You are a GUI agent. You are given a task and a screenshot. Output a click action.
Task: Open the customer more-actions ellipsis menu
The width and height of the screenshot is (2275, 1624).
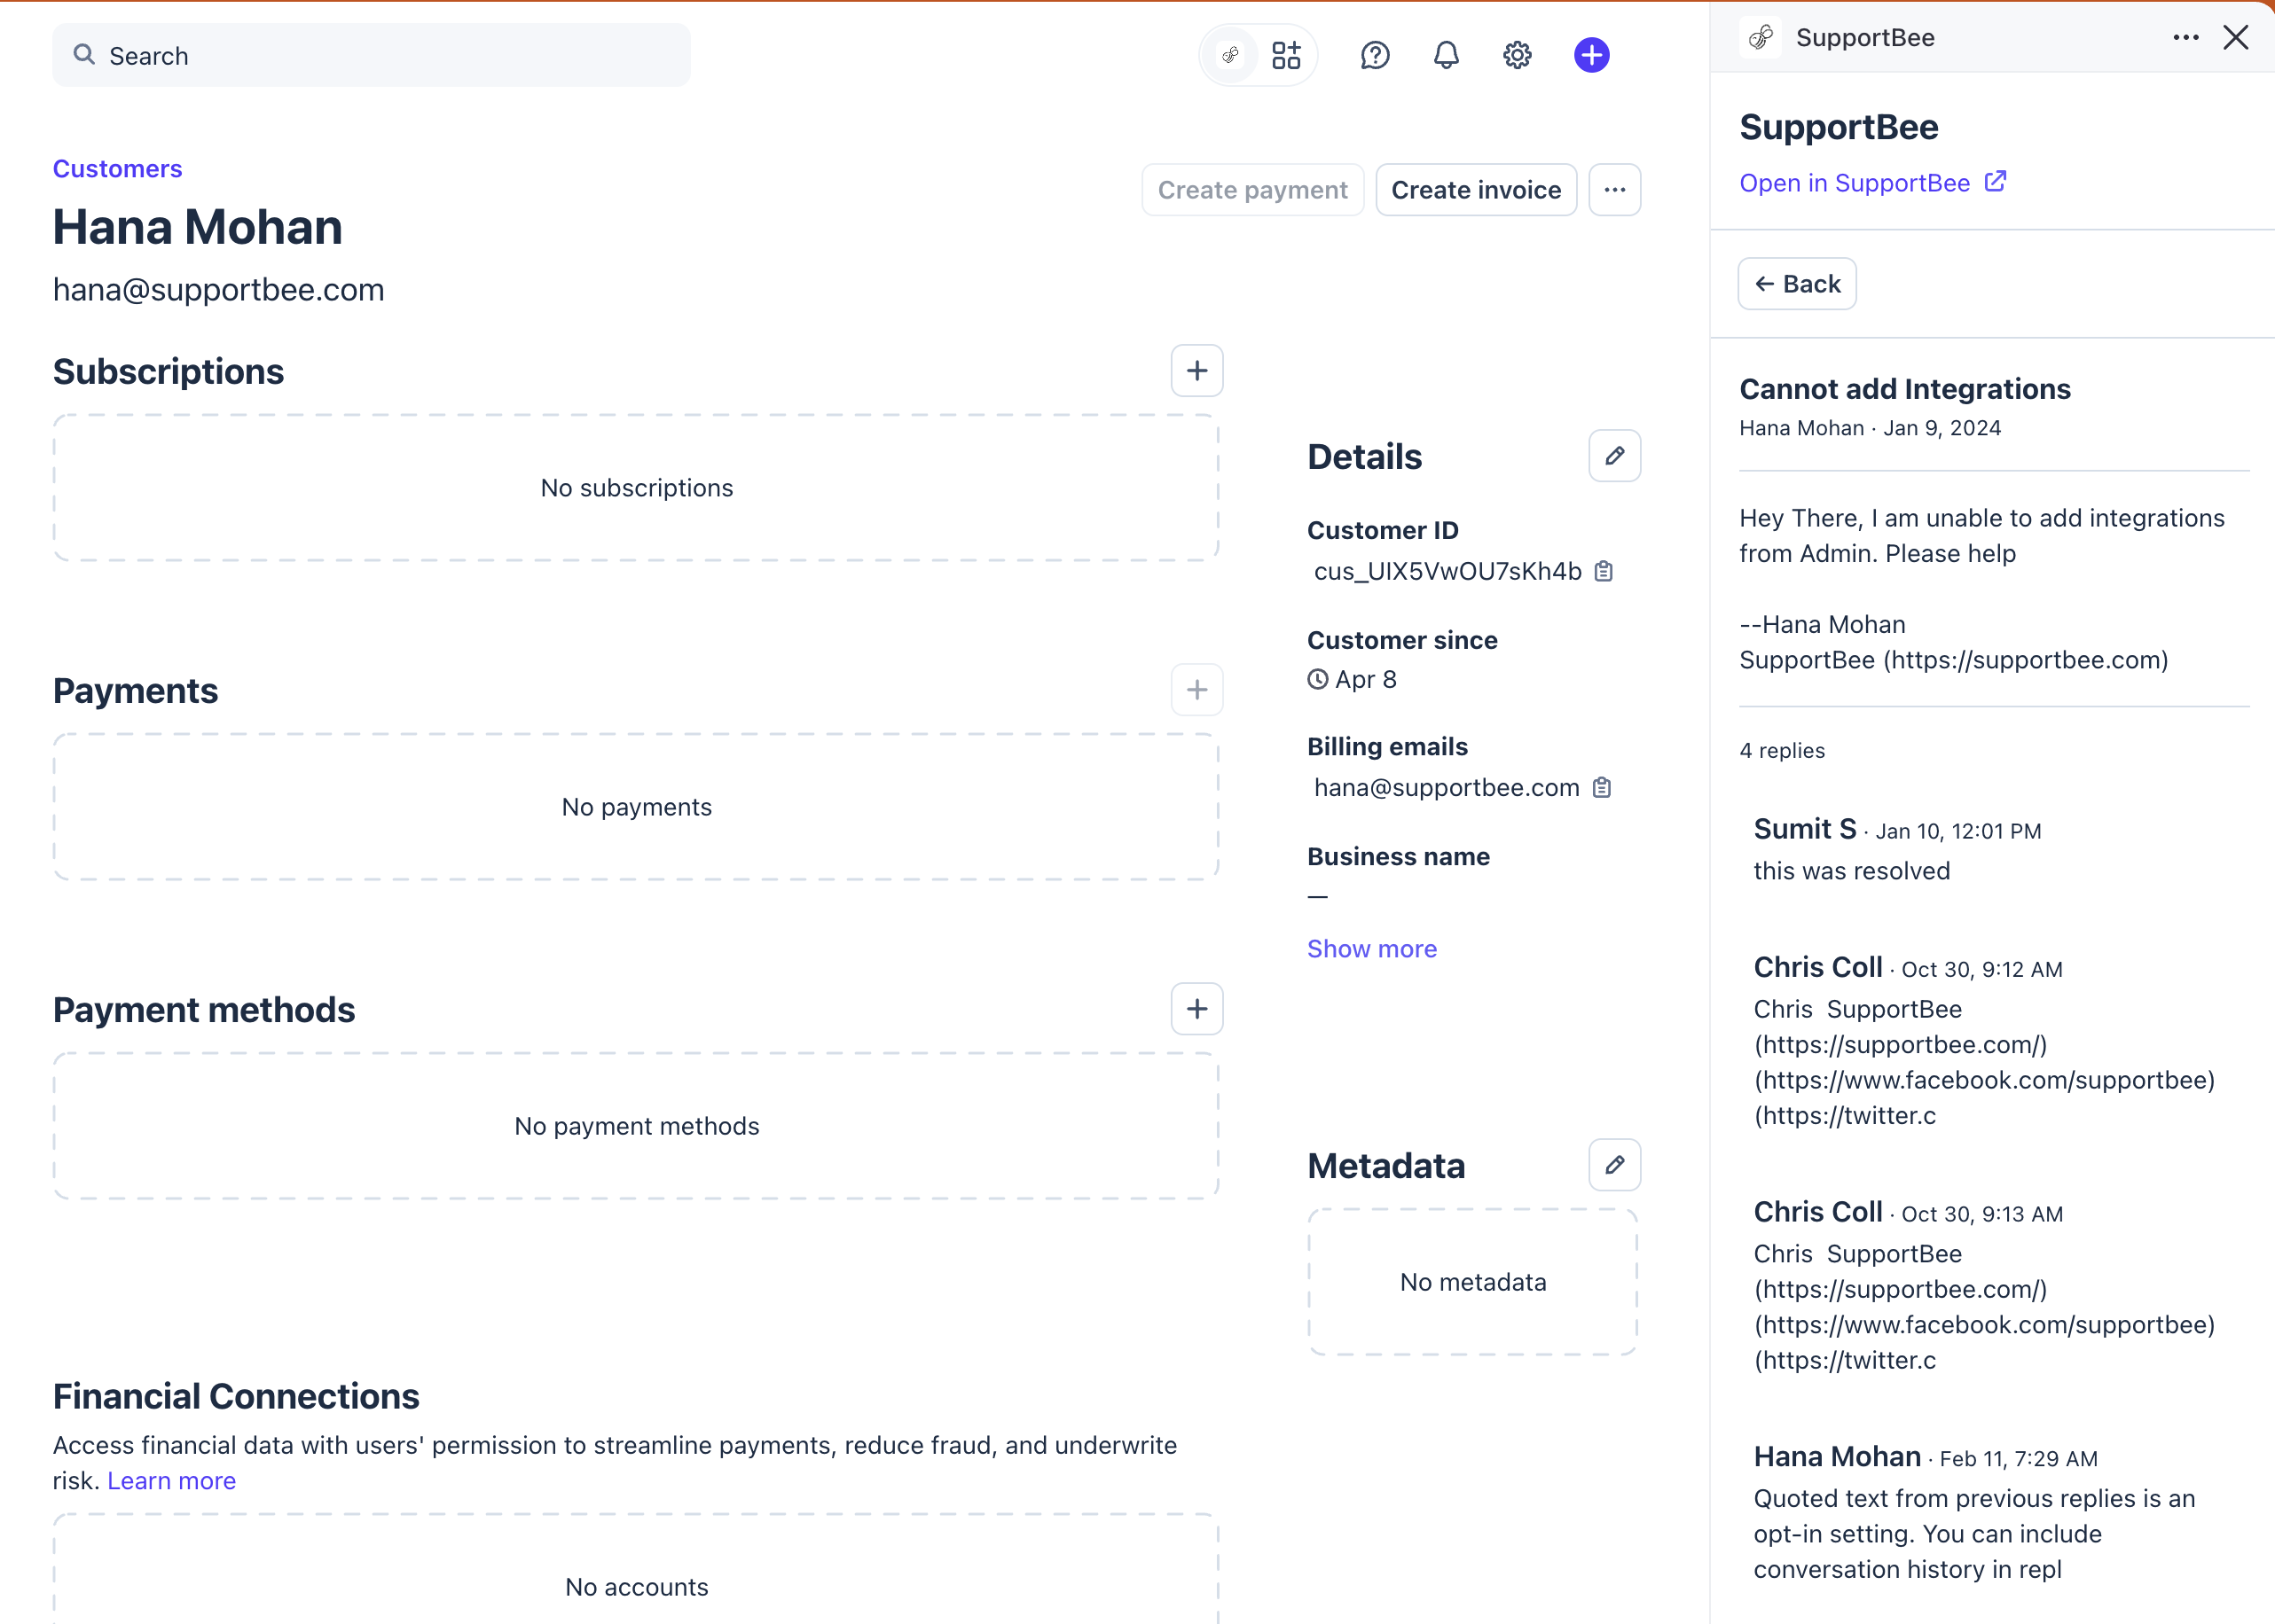coord(1615,189)
